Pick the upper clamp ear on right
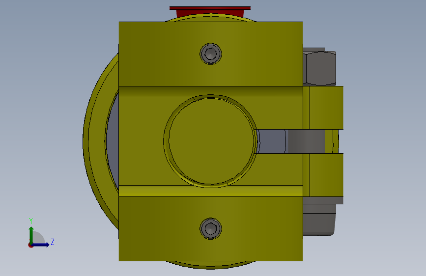The width and height of the screenshot is (426, 276). point(323,108)
